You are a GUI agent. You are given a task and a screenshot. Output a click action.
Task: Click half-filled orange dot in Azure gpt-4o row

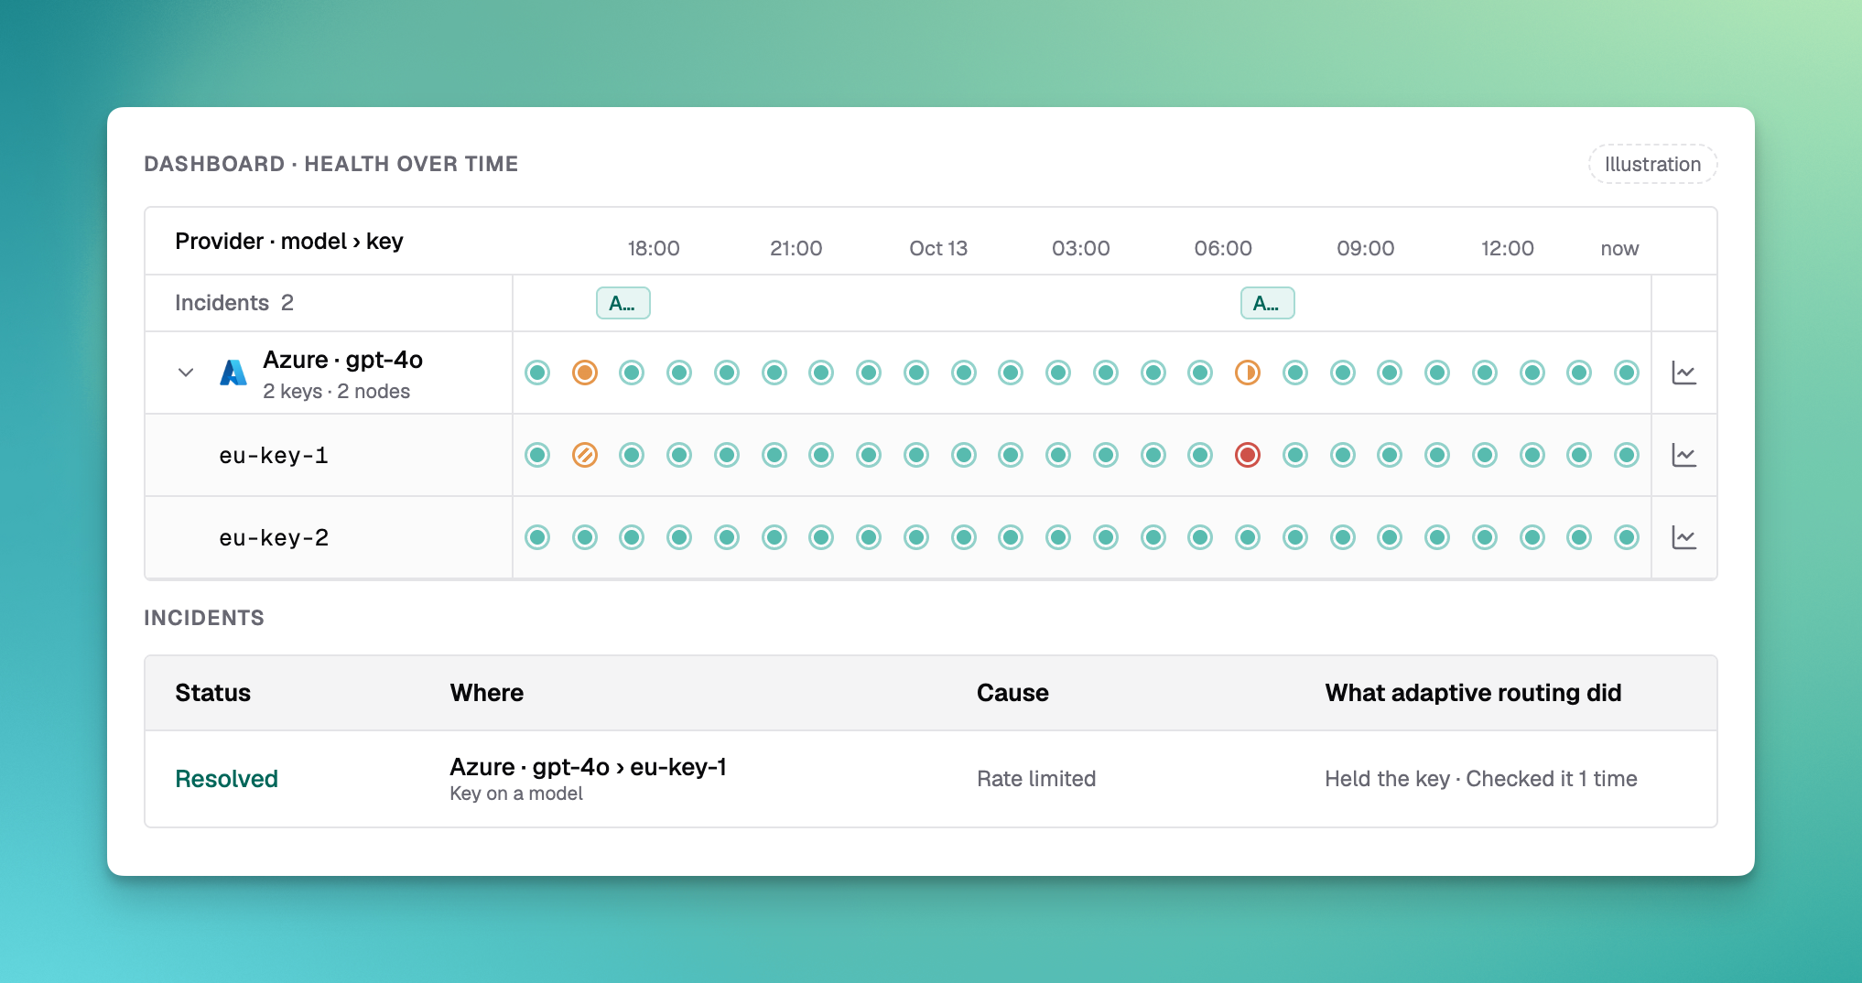point(1248,373)
